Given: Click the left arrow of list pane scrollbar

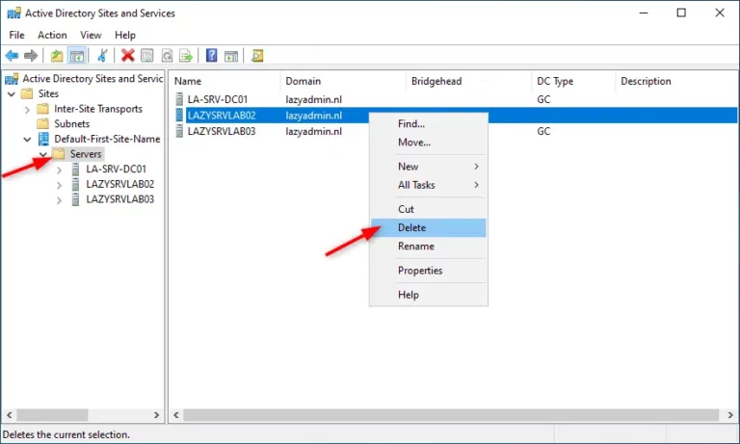Looking at the screenshot, I should coord(176,415).
